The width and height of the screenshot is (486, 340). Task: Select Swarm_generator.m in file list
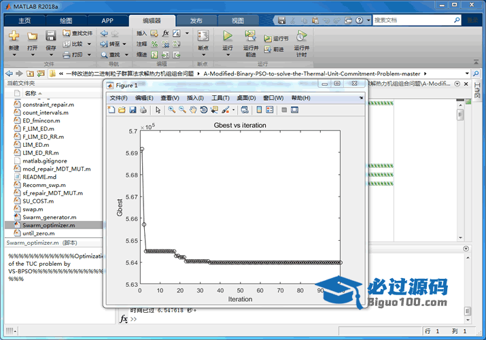50,218
